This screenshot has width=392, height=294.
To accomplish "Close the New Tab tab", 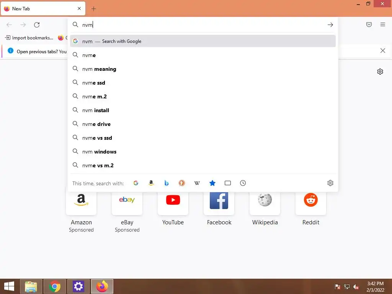I will (79, 8).
